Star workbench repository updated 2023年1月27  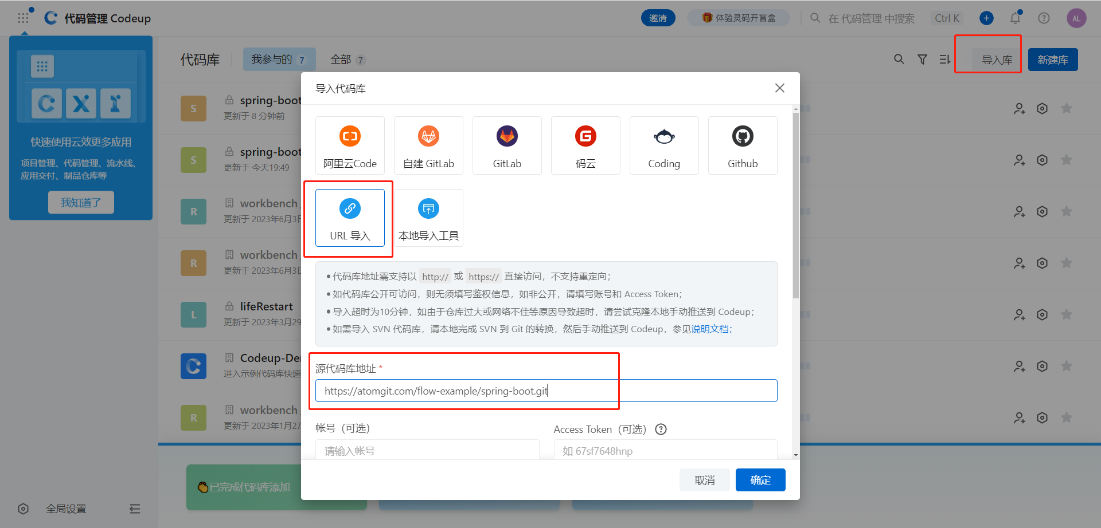[1067, 417]
